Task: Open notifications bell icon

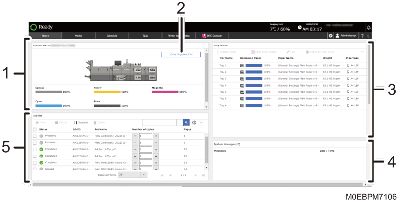Action: pos(369,27)
